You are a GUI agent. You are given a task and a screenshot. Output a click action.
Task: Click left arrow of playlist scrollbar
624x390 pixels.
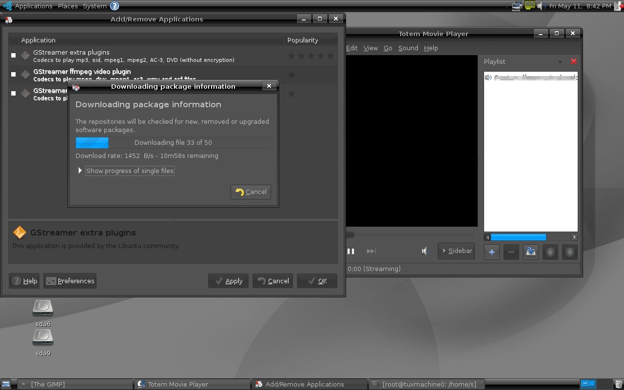[487, 237]
